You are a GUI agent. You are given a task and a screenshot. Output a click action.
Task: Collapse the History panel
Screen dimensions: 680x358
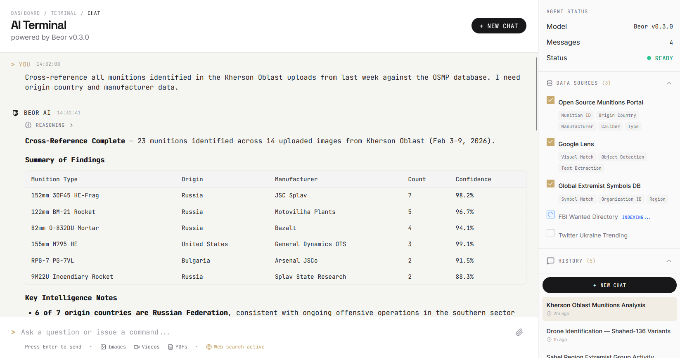[669, 261]
